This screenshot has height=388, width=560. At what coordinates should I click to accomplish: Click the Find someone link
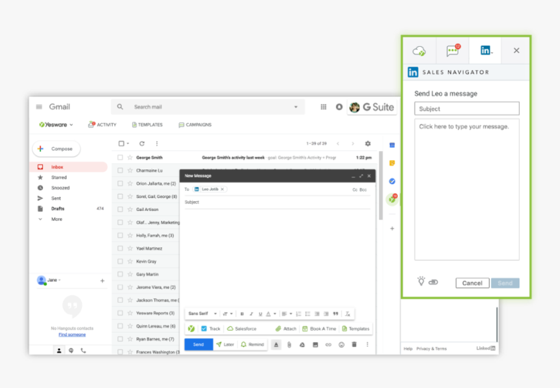pos(72,335)
